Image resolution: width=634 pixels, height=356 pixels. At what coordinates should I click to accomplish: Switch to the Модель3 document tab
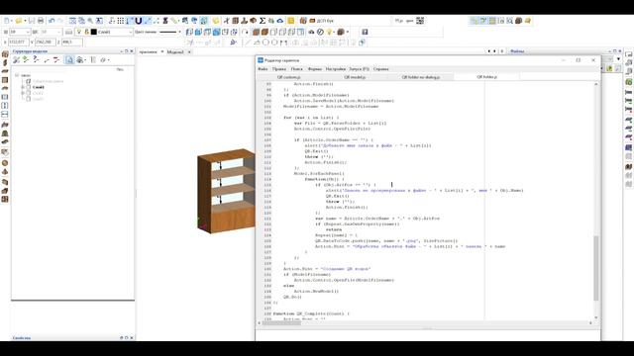(x=175, y=52)
